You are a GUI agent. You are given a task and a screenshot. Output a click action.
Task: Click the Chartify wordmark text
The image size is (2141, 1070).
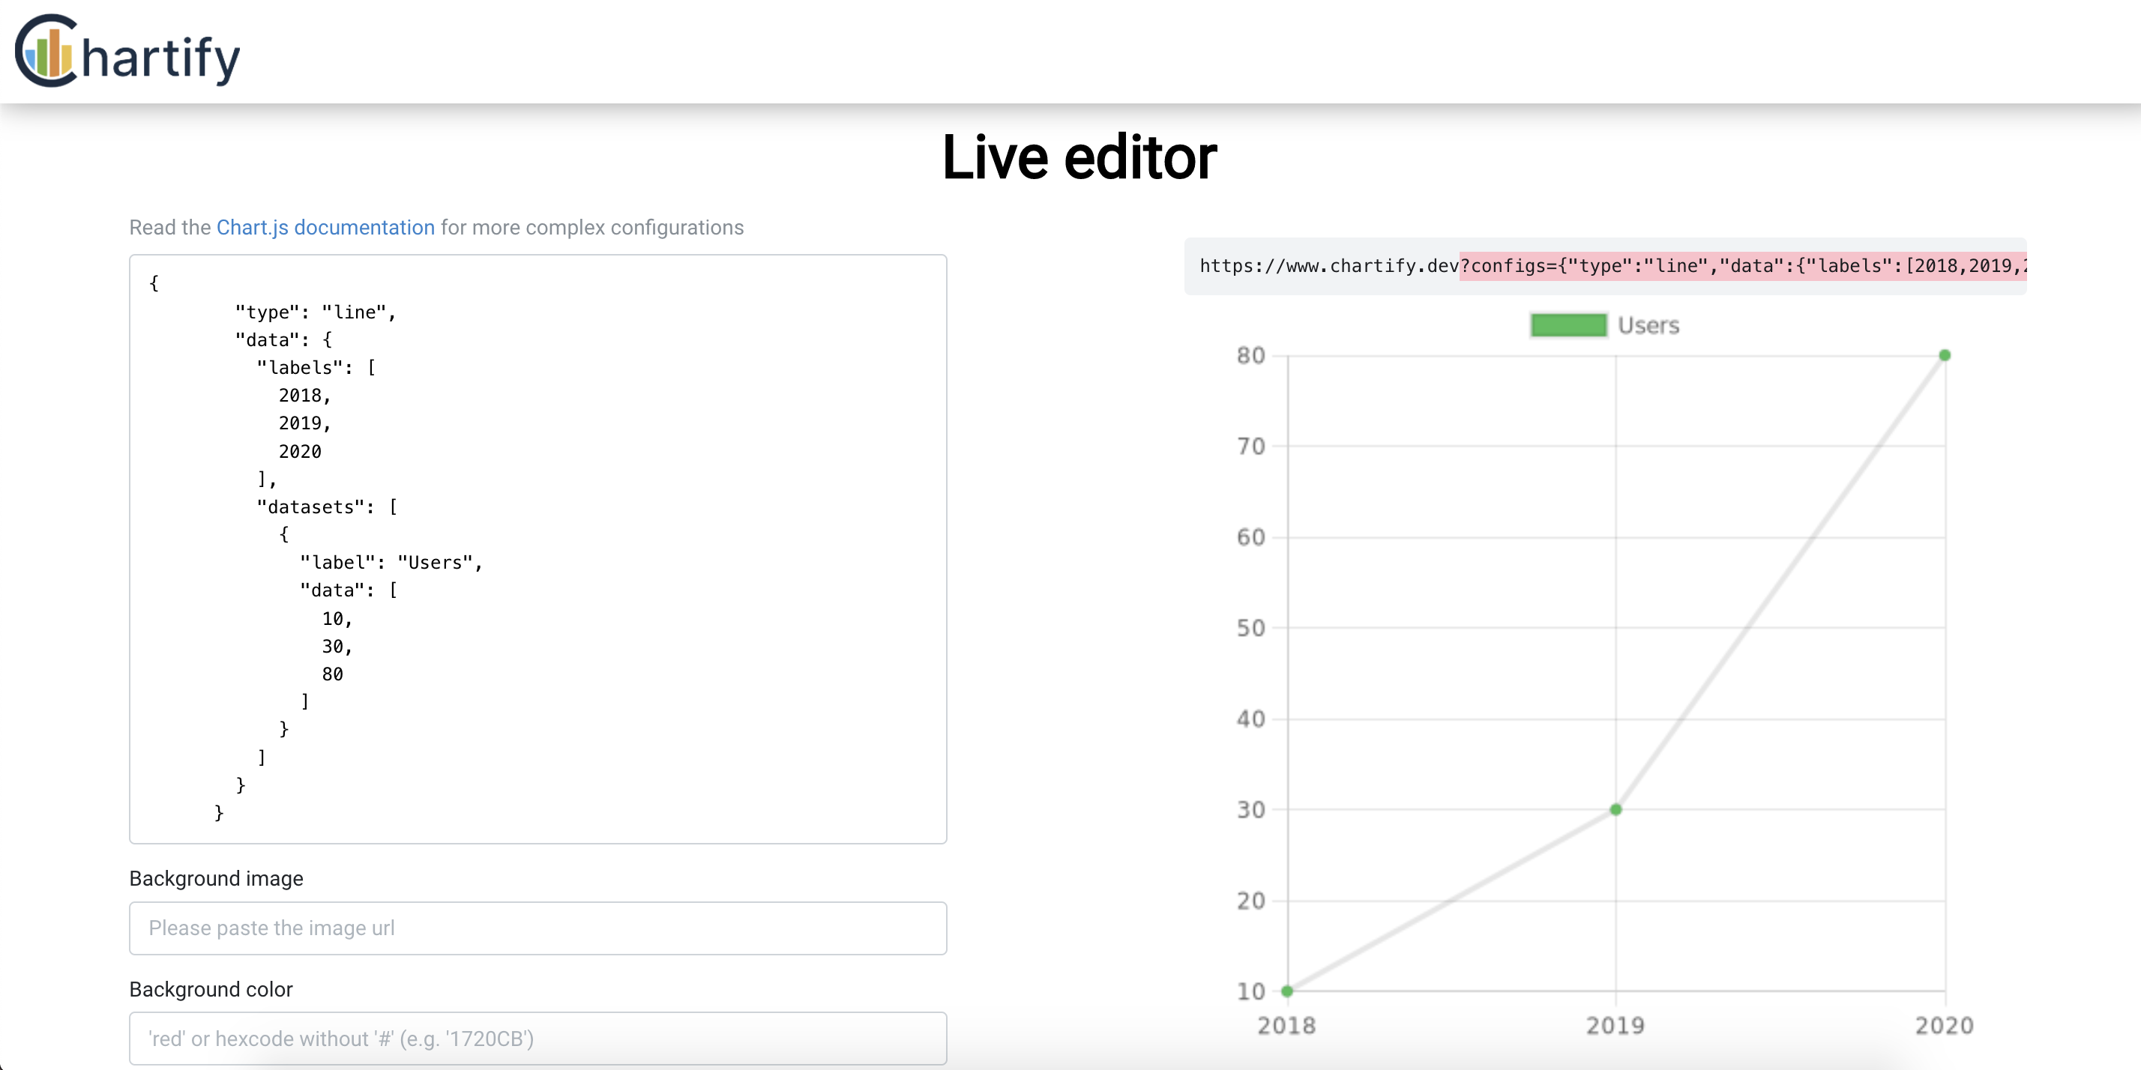tap(160, 58)
